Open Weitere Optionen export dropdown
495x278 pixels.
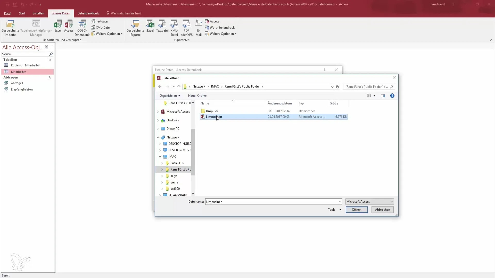coord(220,34)
